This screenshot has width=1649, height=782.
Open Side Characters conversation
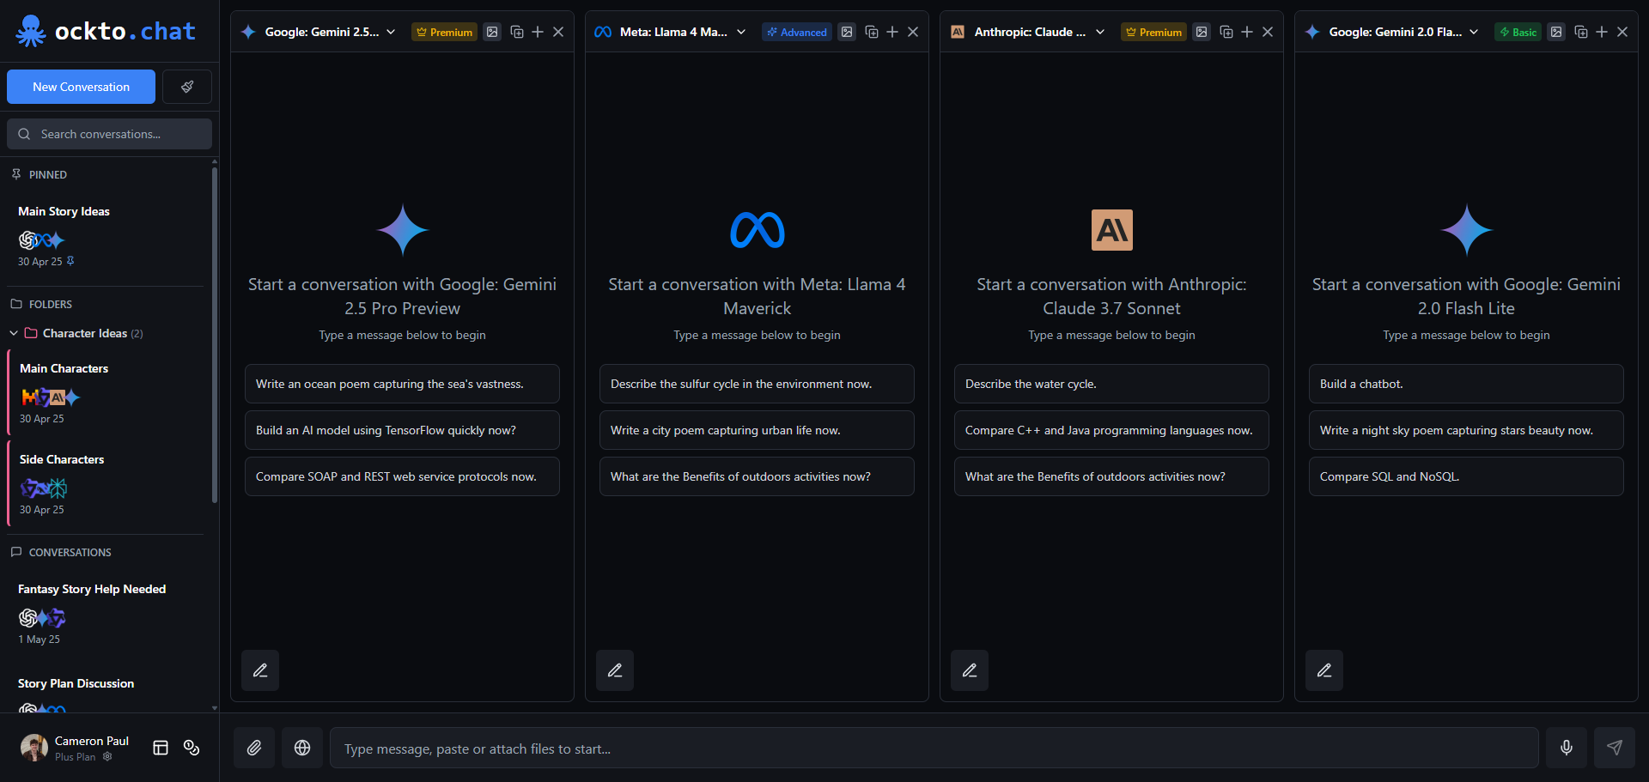tap(105, 483)
